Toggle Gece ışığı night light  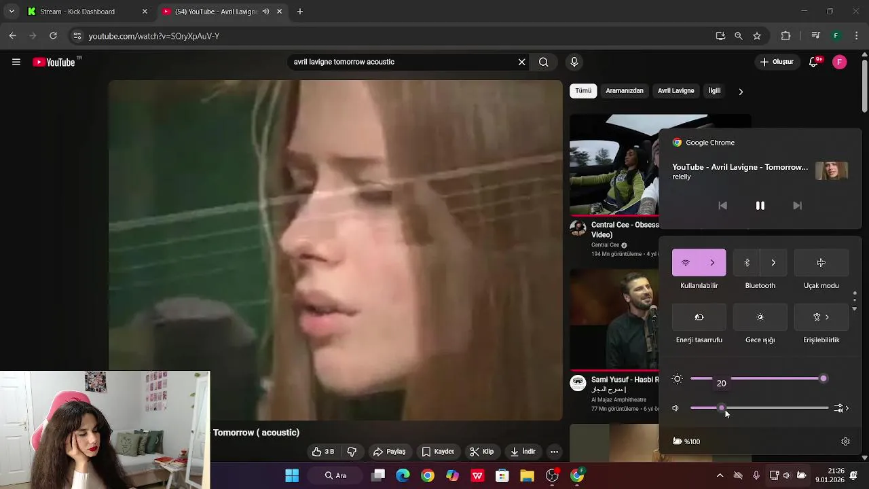coord(760,317)
